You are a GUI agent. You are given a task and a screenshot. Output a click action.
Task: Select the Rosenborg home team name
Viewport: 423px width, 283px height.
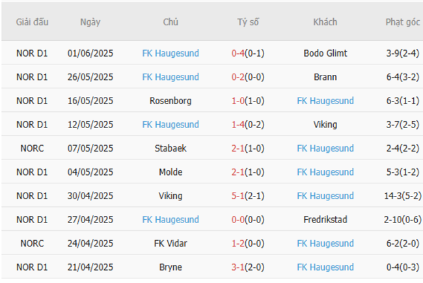click(171, 101)
